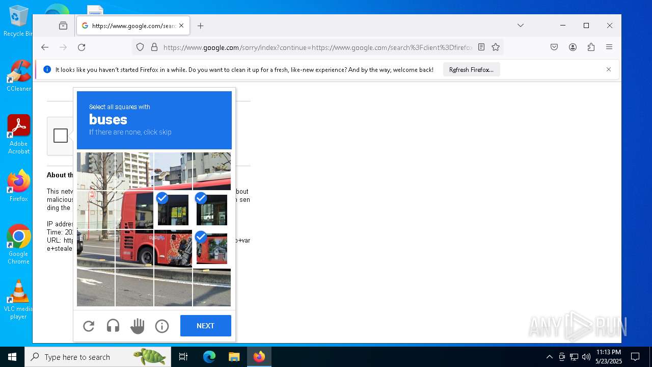Show hidden system tray icons
Viewport: 652px width, 367px height.
click(549, 357)
